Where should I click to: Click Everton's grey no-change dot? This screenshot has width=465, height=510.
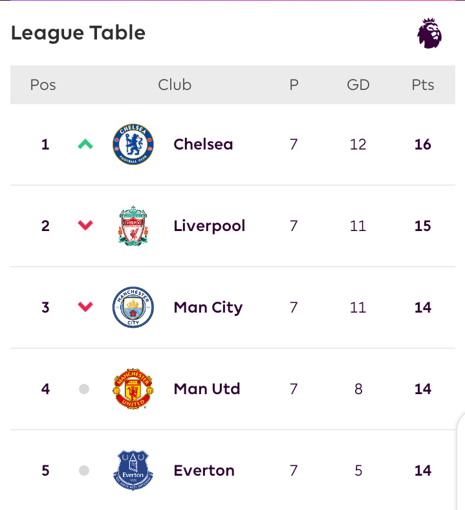click(84, 471)
